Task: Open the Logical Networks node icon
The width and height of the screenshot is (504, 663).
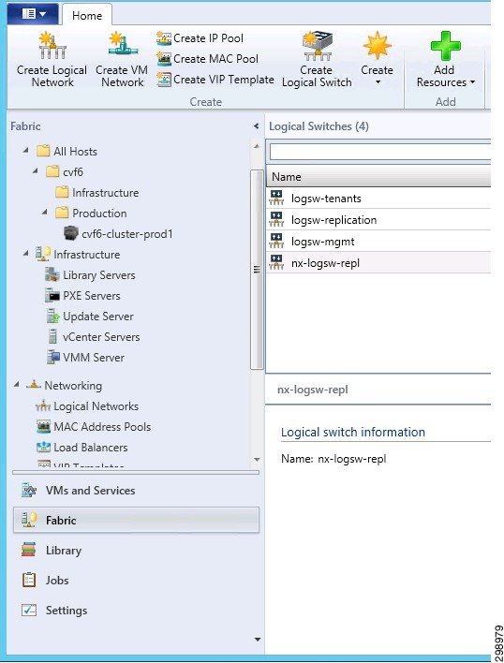Action: [43, 406]
